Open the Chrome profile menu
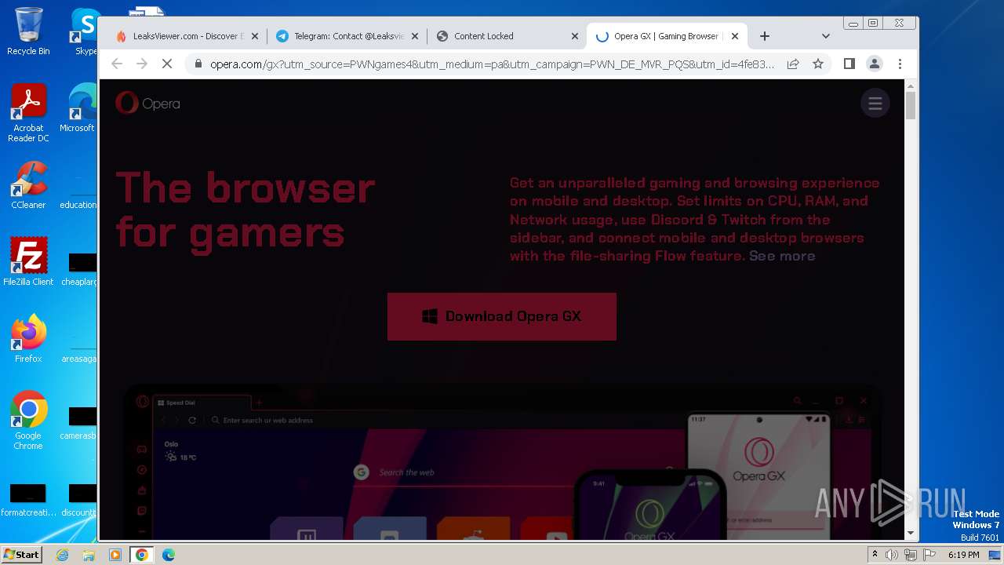 [x=874, y=64]
